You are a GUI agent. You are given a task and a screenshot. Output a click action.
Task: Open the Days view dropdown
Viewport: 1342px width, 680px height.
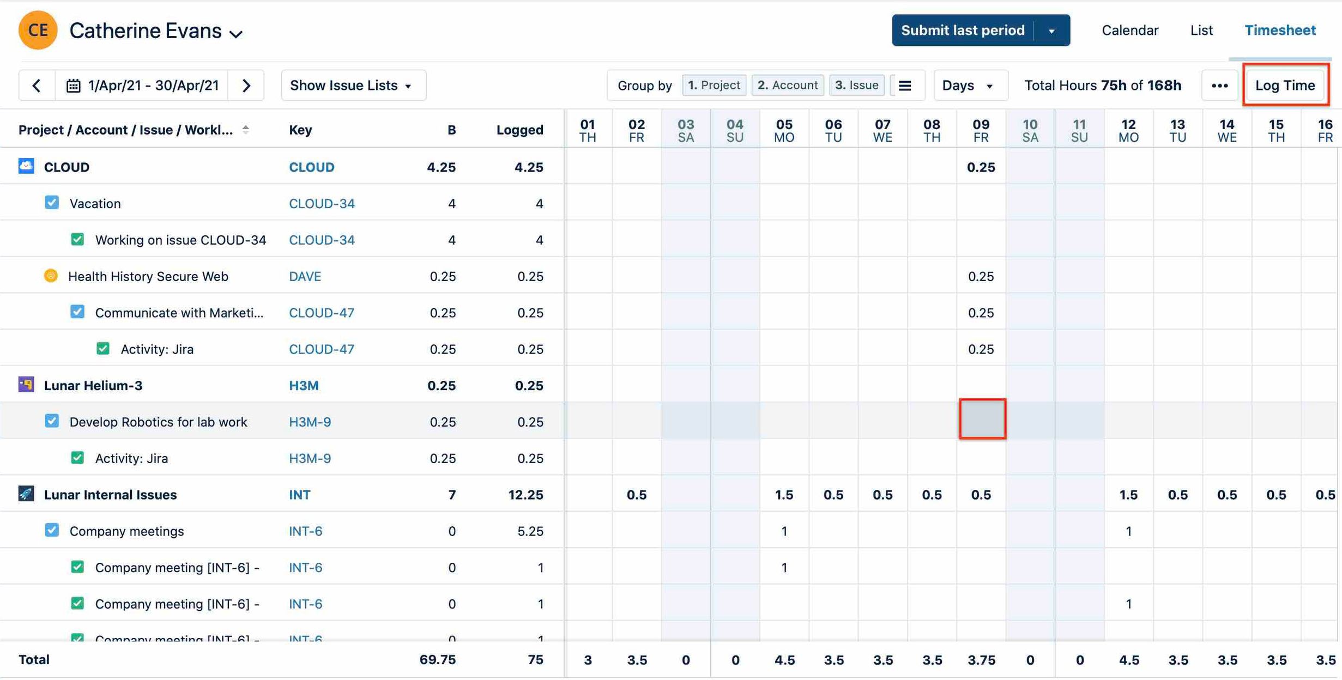point(970,85)
